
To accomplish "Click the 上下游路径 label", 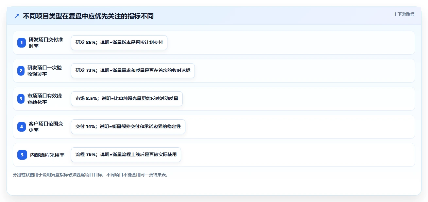I will [404, 14].
